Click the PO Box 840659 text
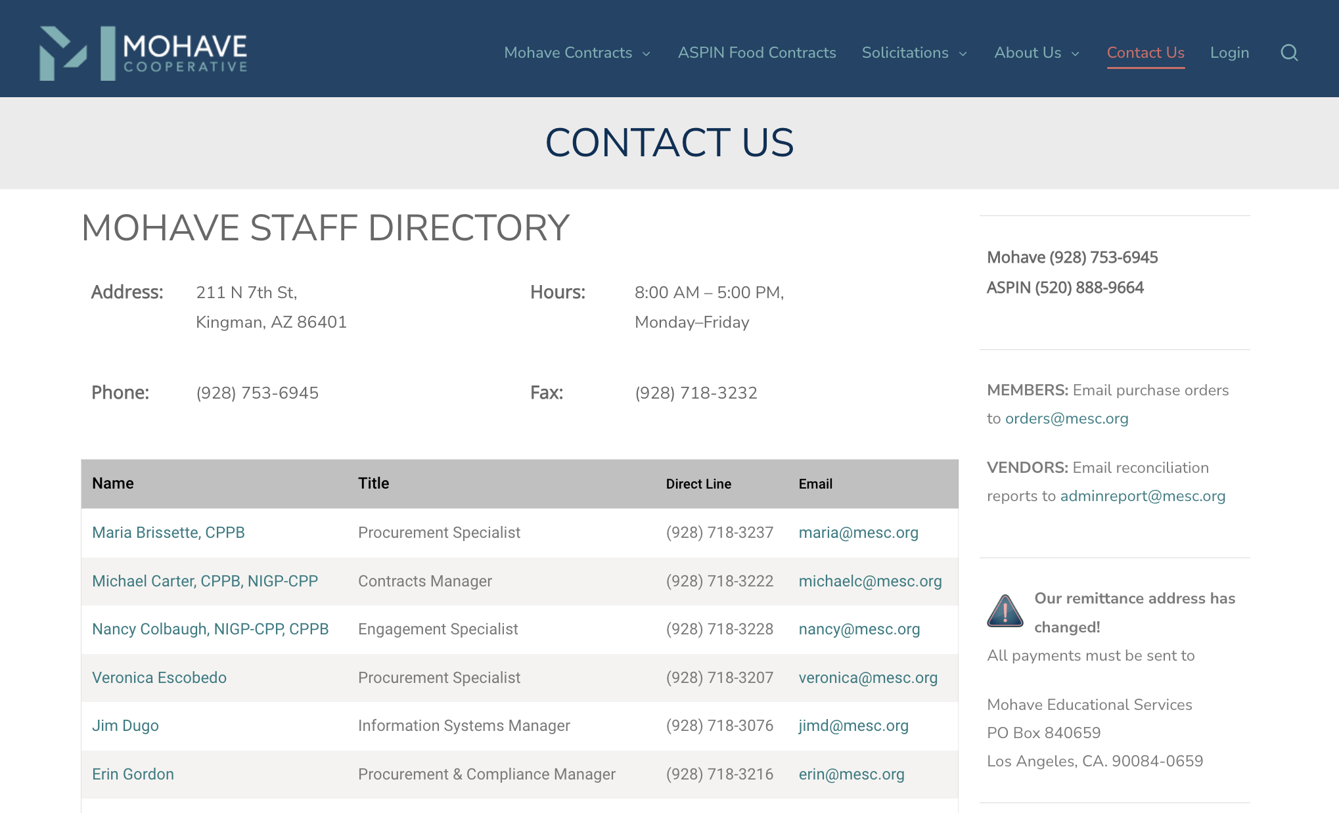Image resolution: width=1339 pixels, height=813 pixels. click(x=1043, y=733)
